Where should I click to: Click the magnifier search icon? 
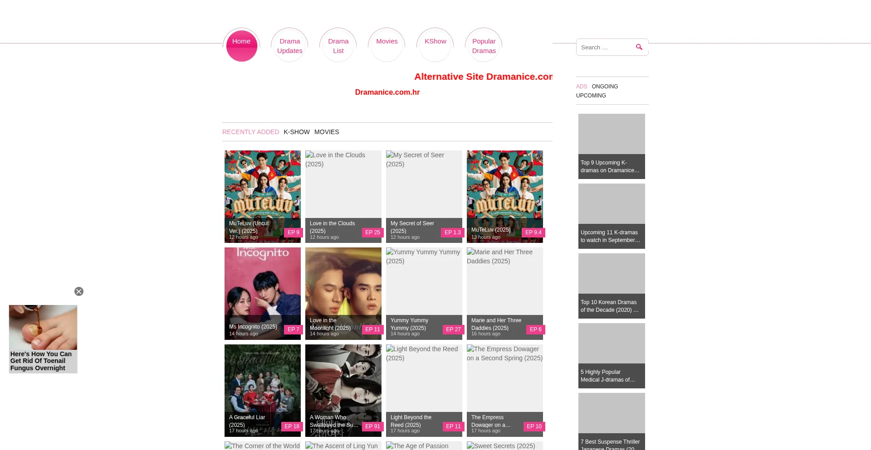[639, 47]
